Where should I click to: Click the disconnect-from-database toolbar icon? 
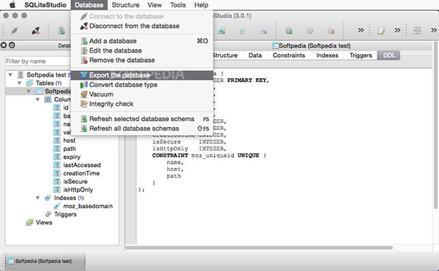click(36, 31)
